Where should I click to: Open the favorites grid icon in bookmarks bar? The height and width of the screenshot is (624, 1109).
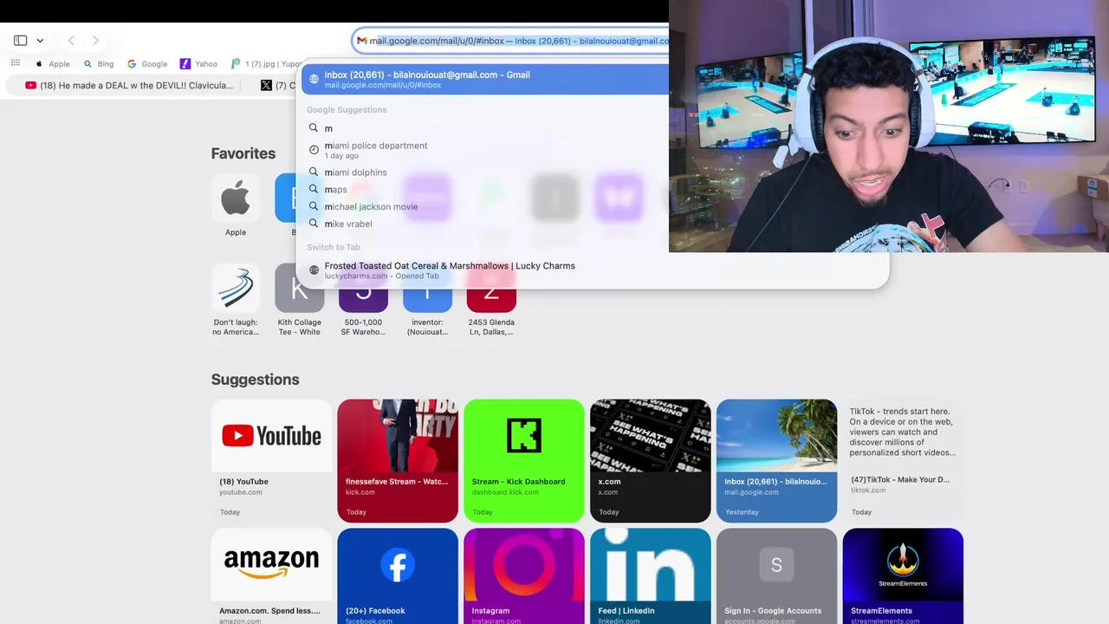[16, 63]
